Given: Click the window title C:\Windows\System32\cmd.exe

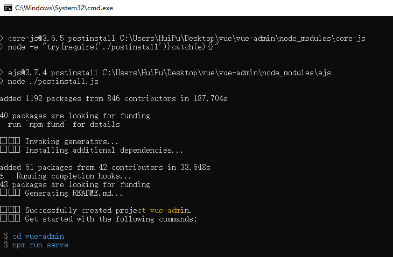Looking at the screenshot, I should (64, 8).
